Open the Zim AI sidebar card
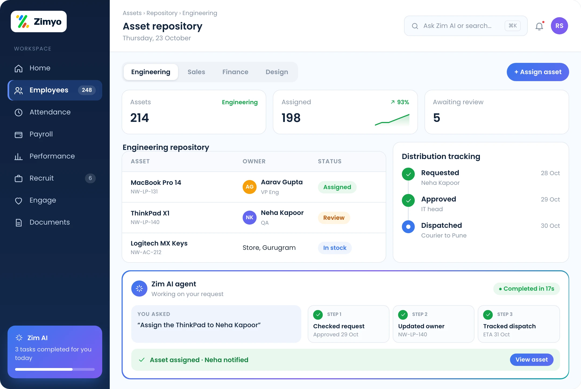This screenshot has height=389, width=581. click(x=55, y=352)
